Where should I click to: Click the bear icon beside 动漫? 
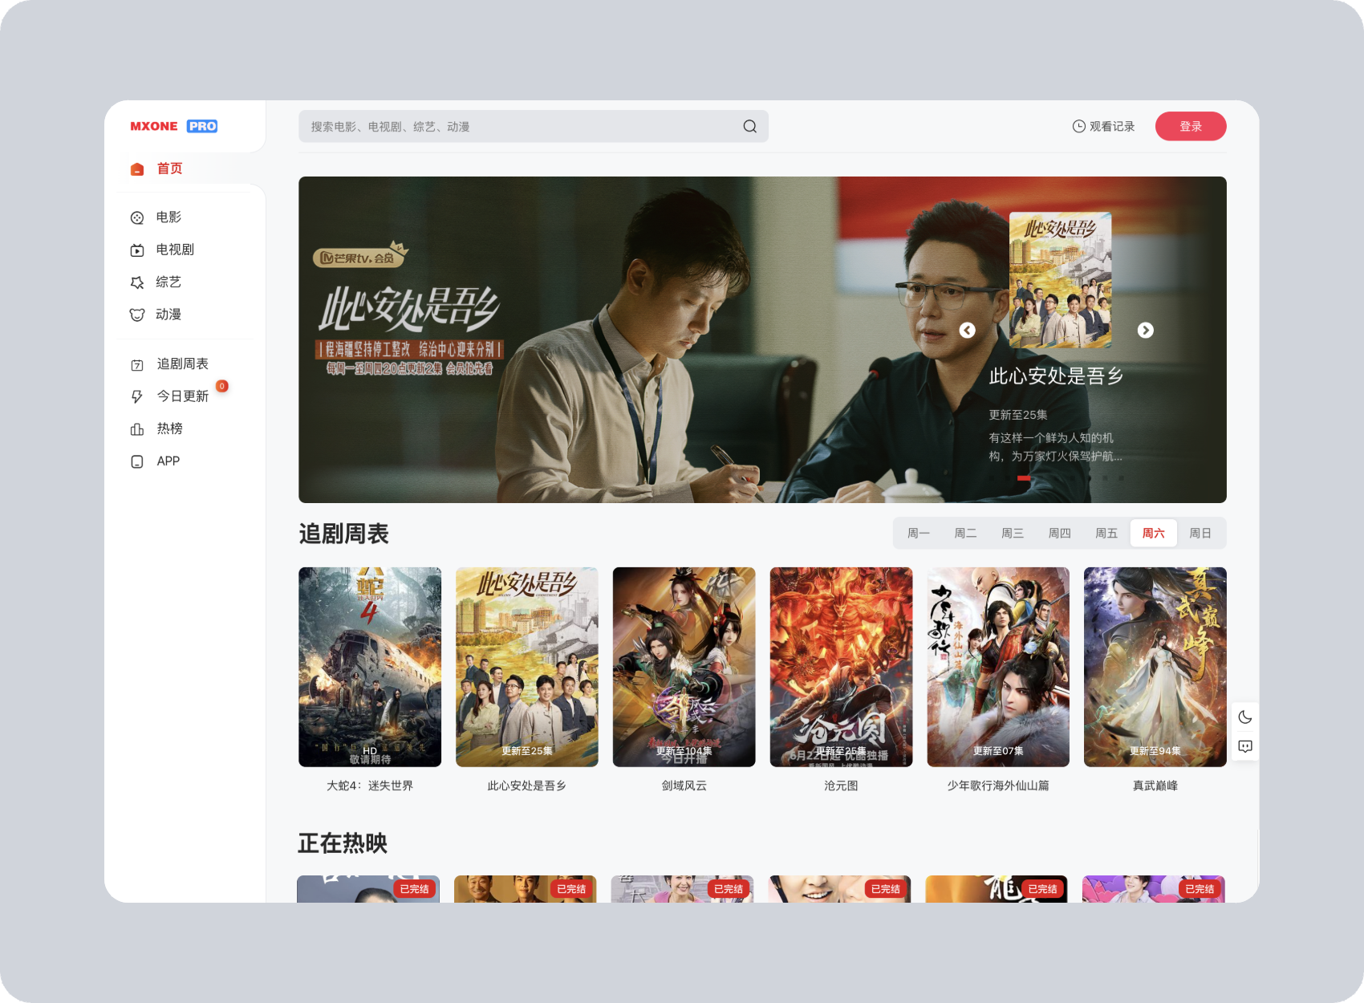tap(137, 315)
